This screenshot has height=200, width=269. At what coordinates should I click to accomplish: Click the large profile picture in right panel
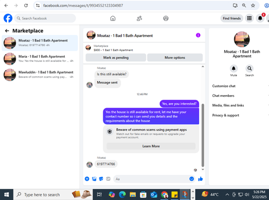[x=242, y=39]
